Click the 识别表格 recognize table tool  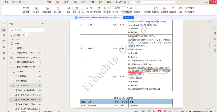coord(164,10)
